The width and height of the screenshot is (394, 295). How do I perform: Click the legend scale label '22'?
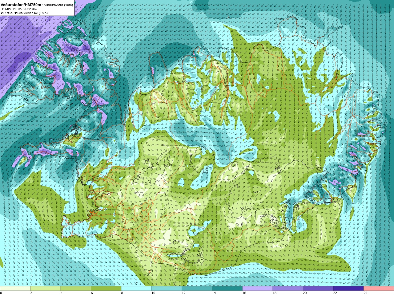(x=335, y=293)
